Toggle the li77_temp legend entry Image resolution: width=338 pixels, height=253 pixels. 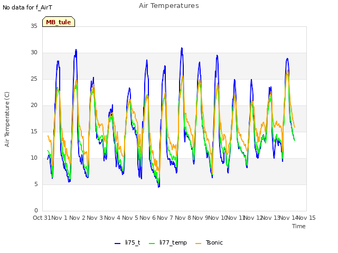(x=168, y=242)
